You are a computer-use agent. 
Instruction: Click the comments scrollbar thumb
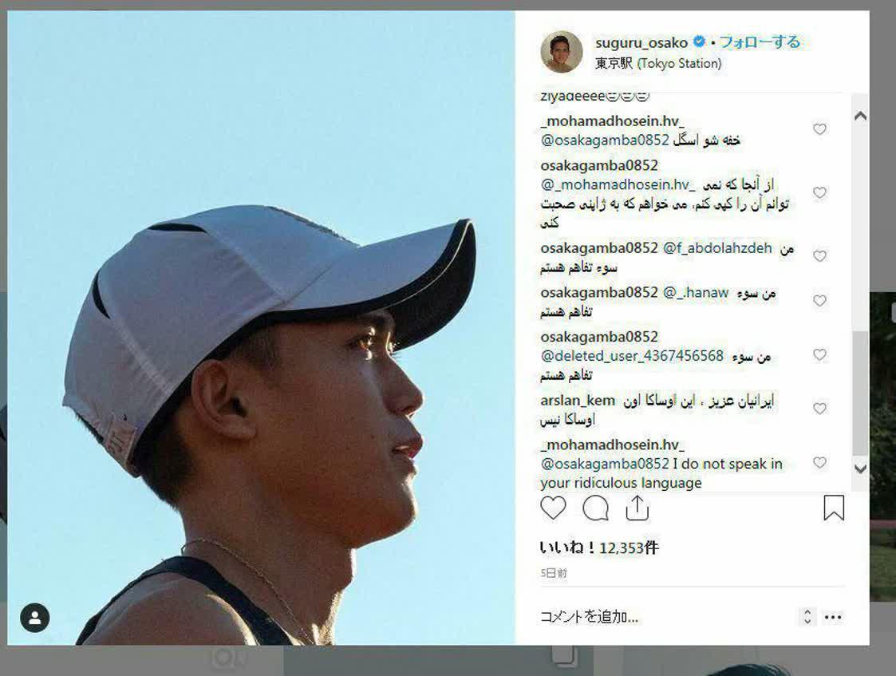pos(860,393)
